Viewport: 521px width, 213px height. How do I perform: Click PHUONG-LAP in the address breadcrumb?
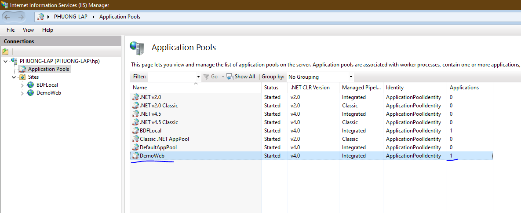71,17
